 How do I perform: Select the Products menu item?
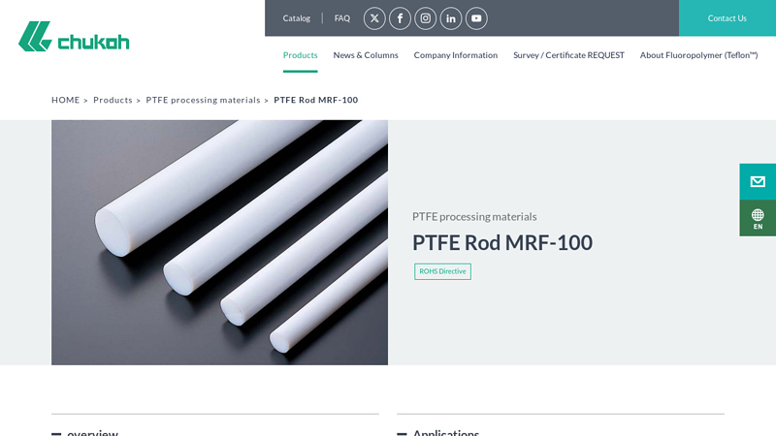tap(300, 55)
